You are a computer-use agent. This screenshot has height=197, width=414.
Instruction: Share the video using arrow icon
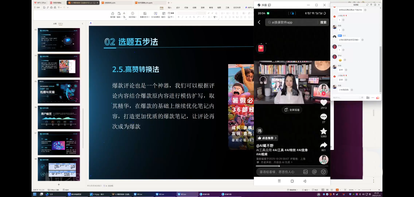tap(324, 145)
